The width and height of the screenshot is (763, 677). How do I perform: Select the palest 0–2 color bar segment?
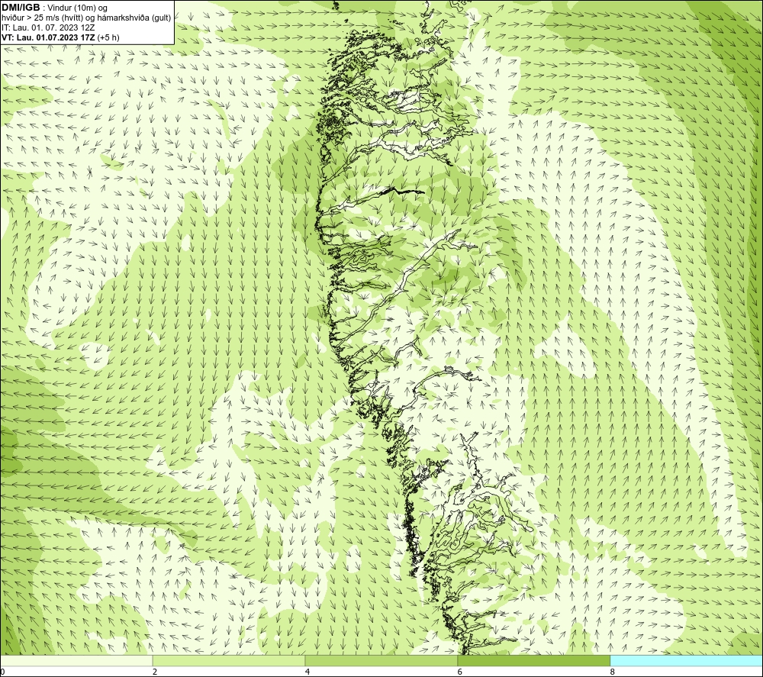pyautogui.click(x=76, y=660)
